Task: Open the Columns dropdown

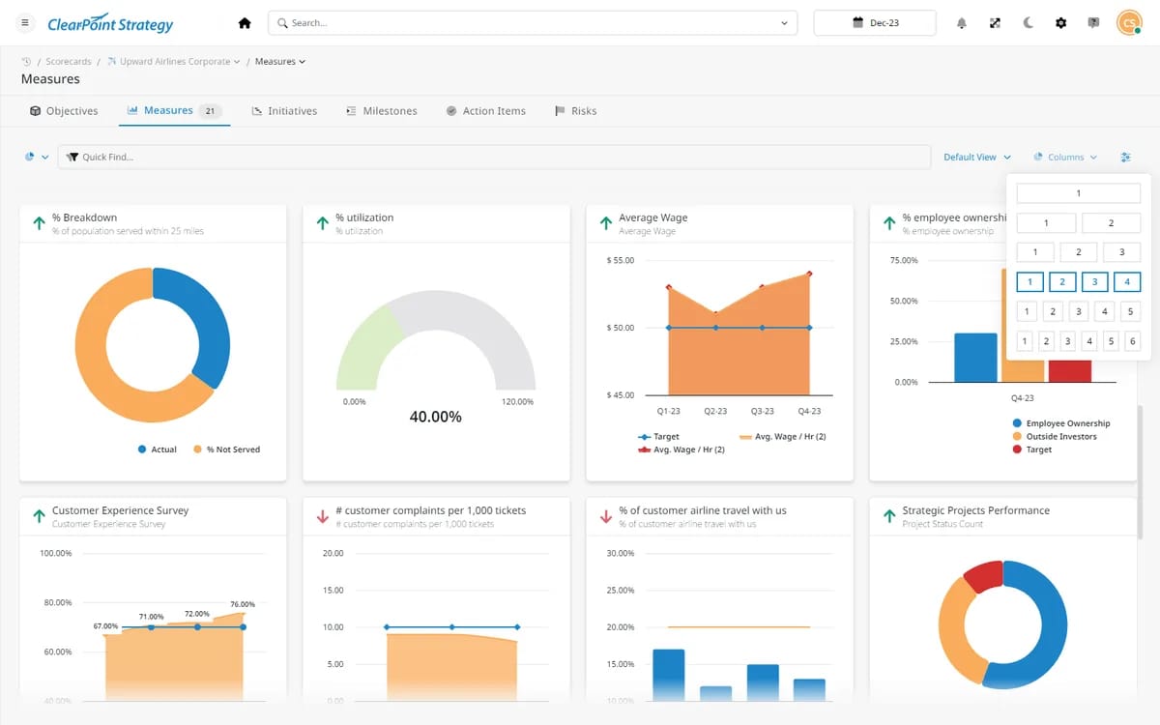Action: tap(1065, 157)
